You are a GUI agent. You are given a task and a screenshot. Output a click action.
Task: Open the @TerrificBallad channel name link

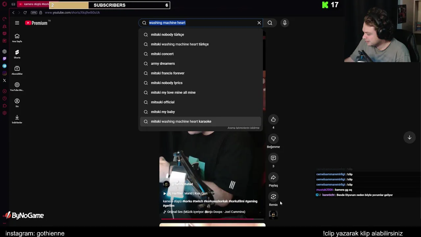[182, 184]
